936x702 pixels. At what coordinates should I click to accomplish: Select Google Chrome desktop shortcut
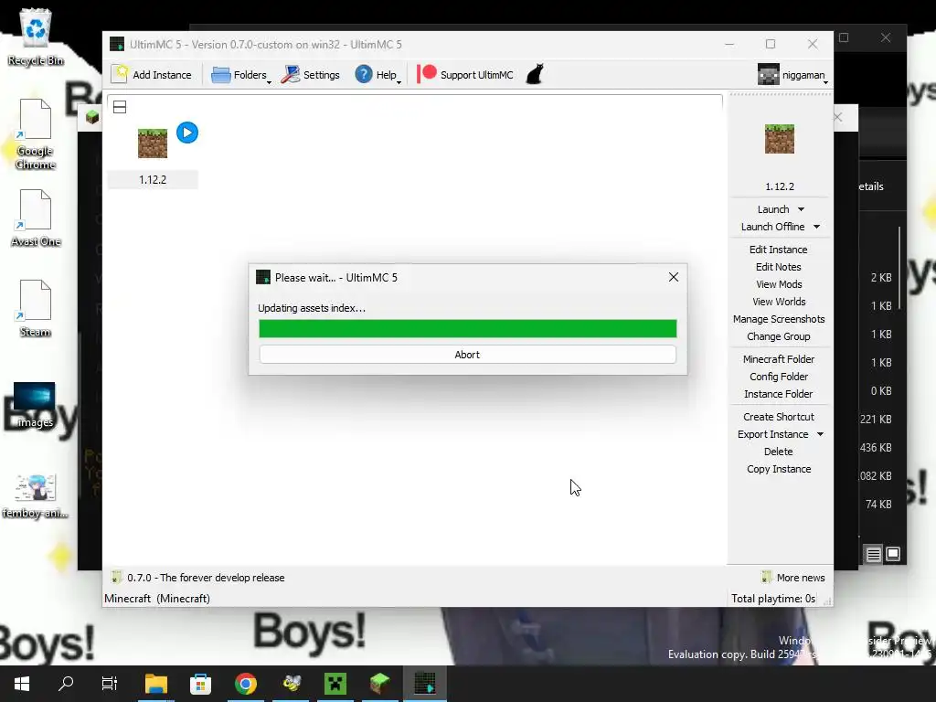point(36,134)
